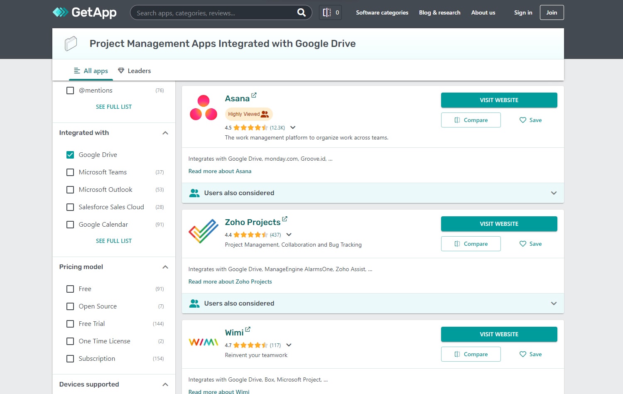Screen dimensions: 623x394
Task: Click inside the search apps field
Action: tap(216, 12)
